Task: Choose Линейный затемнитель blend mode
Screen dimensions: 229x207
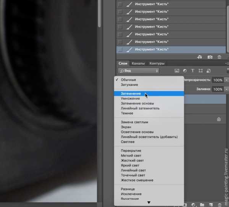Action: [149, 108]
